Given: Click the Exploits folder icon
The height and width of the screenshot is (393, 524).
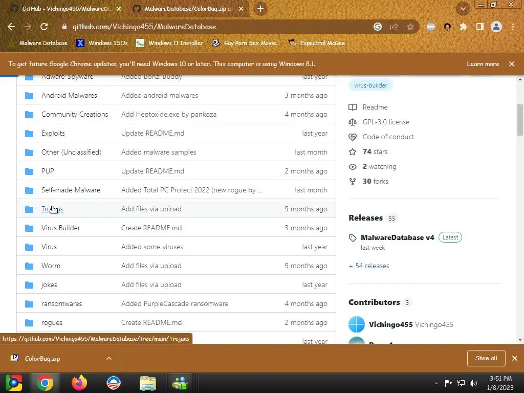Looking at the screenshot, I should coord(29,134).
